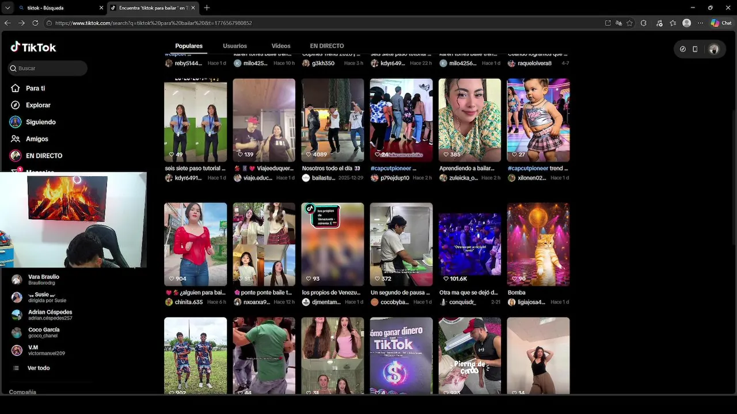Viewport: 737px width, 414px height.
Task: Open a new browser tab
Action: 207,8
